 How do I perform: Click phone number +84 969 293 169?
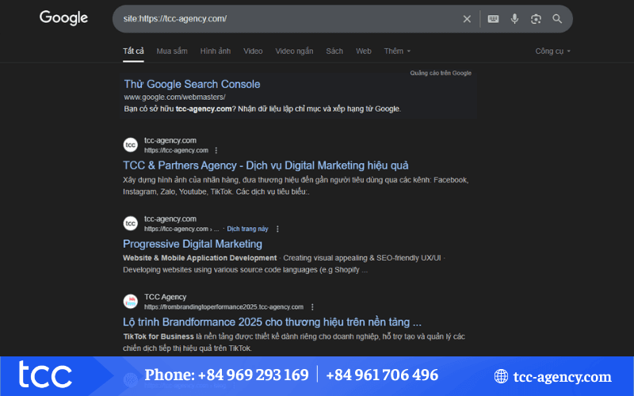(x=253, y=375)
